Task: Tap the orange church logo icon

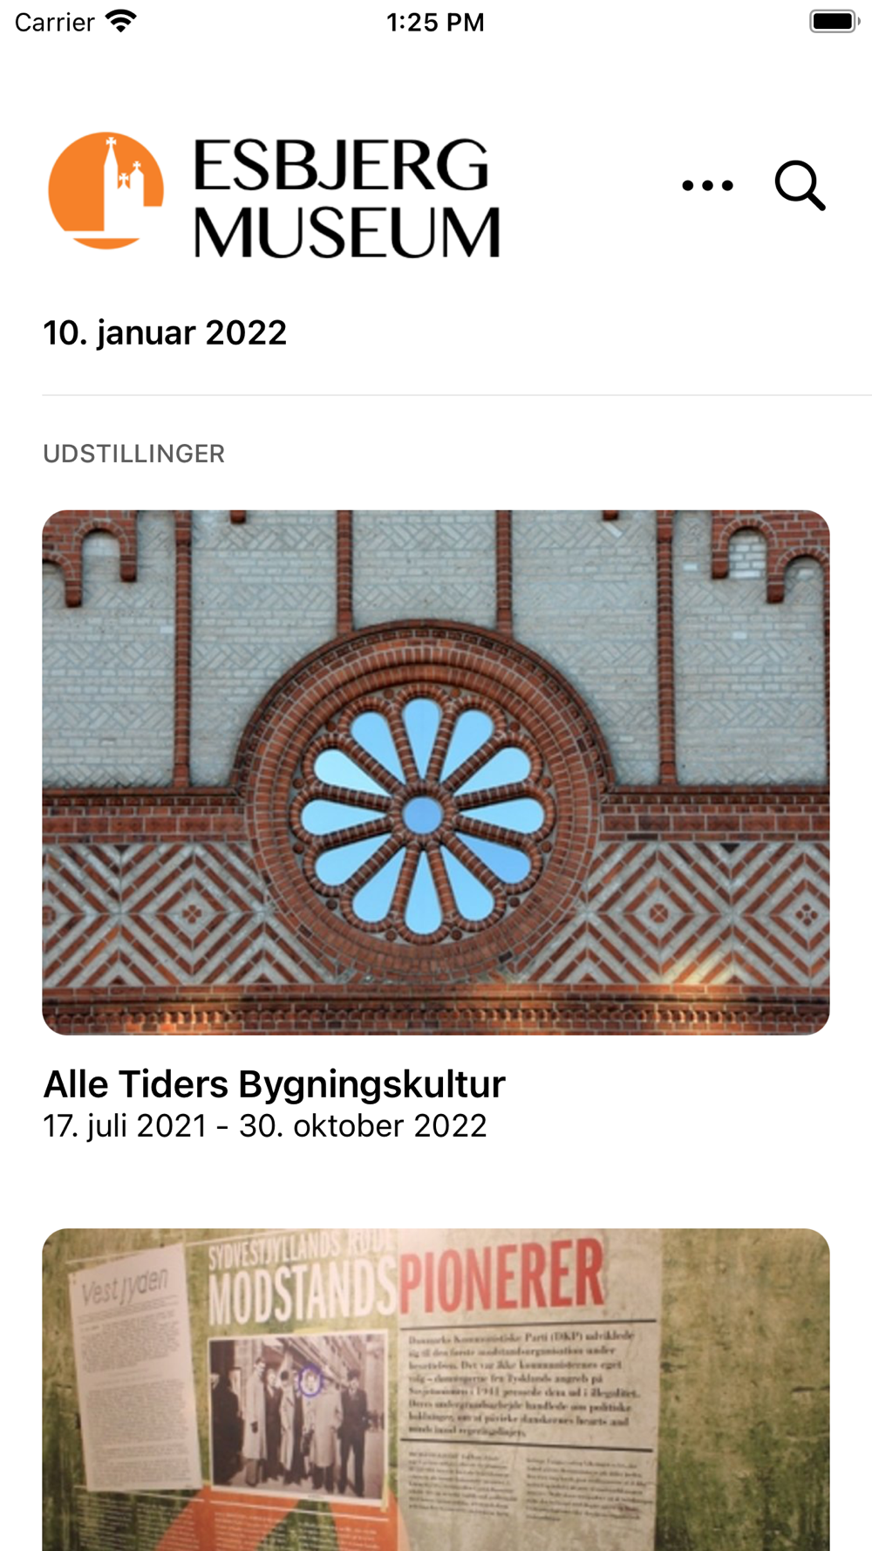Action: pos(106,190)
